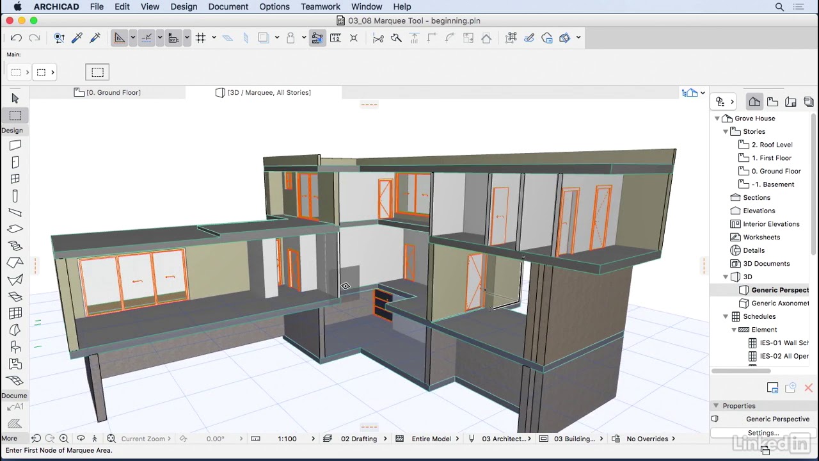819x461 pixels.
Task: Click the Redo arrow in the toolbar
Action: click(x=35, y=38)
